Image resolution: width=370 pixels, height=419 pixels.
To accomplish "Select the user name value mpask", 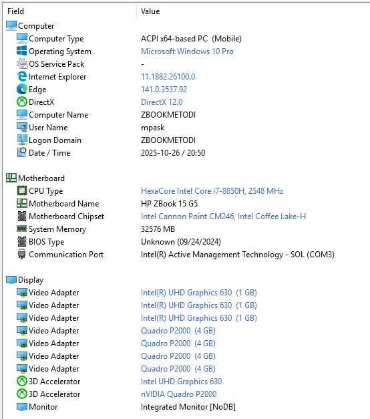I will (153, 128).
